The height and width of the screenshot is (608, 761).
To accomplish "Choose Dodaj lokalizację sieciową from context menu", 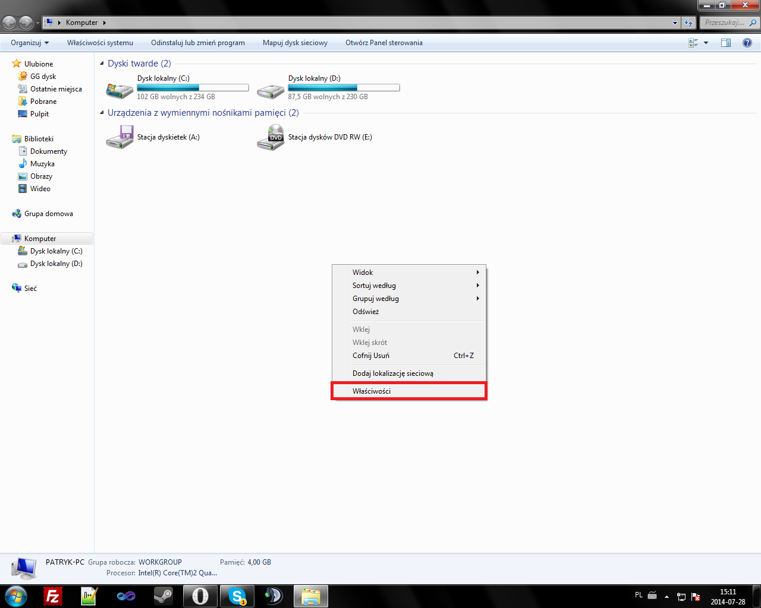I will click(409, 373).
